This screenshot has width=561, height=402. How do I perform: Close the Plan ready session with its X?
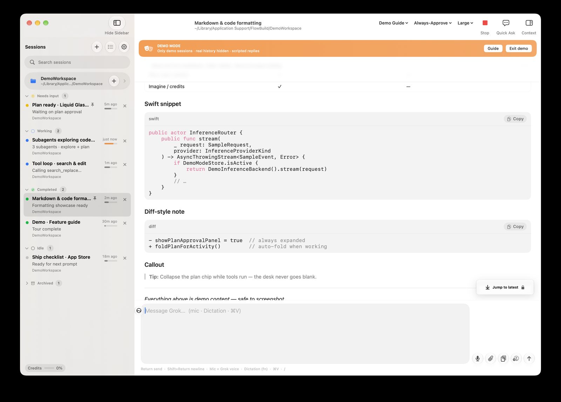click(125, 106)
